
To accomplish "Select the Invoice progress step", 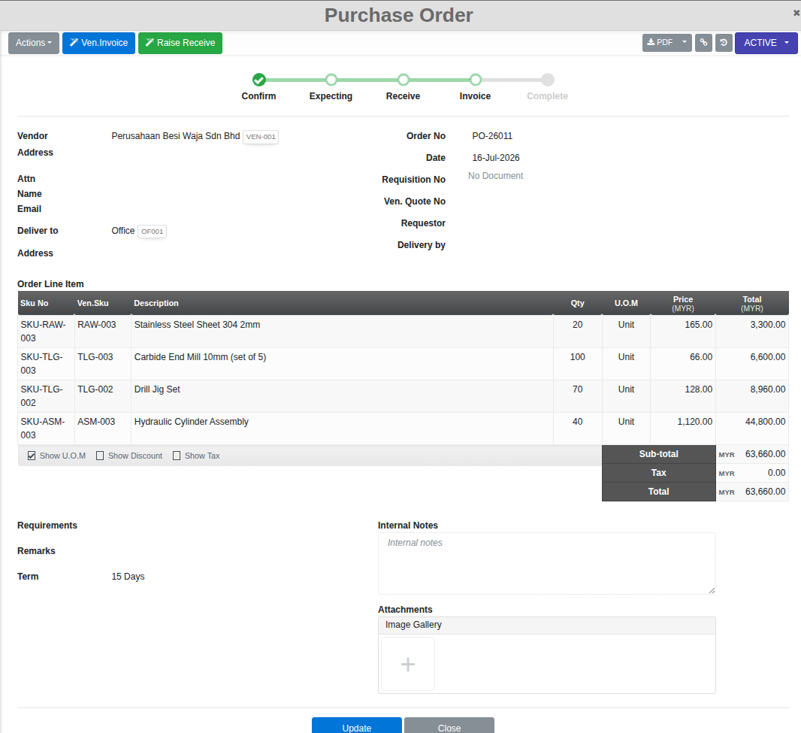I will point(476,80).
